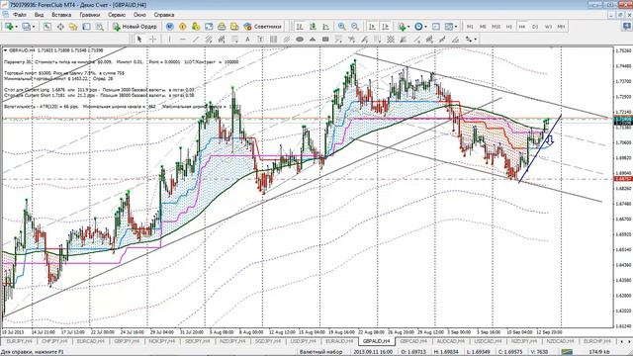The image size is (633, 356).
Task: Open the Вид menu
Action: (39, 15)
